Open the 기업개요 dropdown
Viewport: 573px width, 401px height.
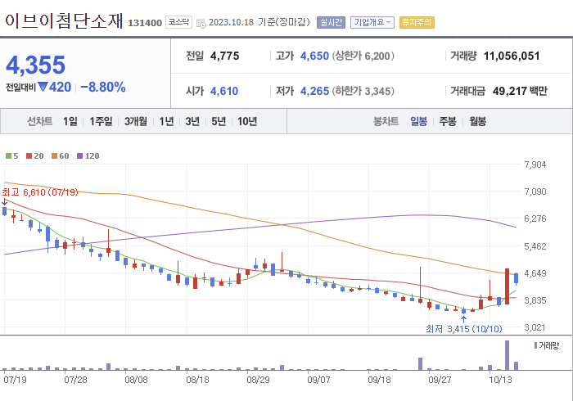[x=372, y=23]
